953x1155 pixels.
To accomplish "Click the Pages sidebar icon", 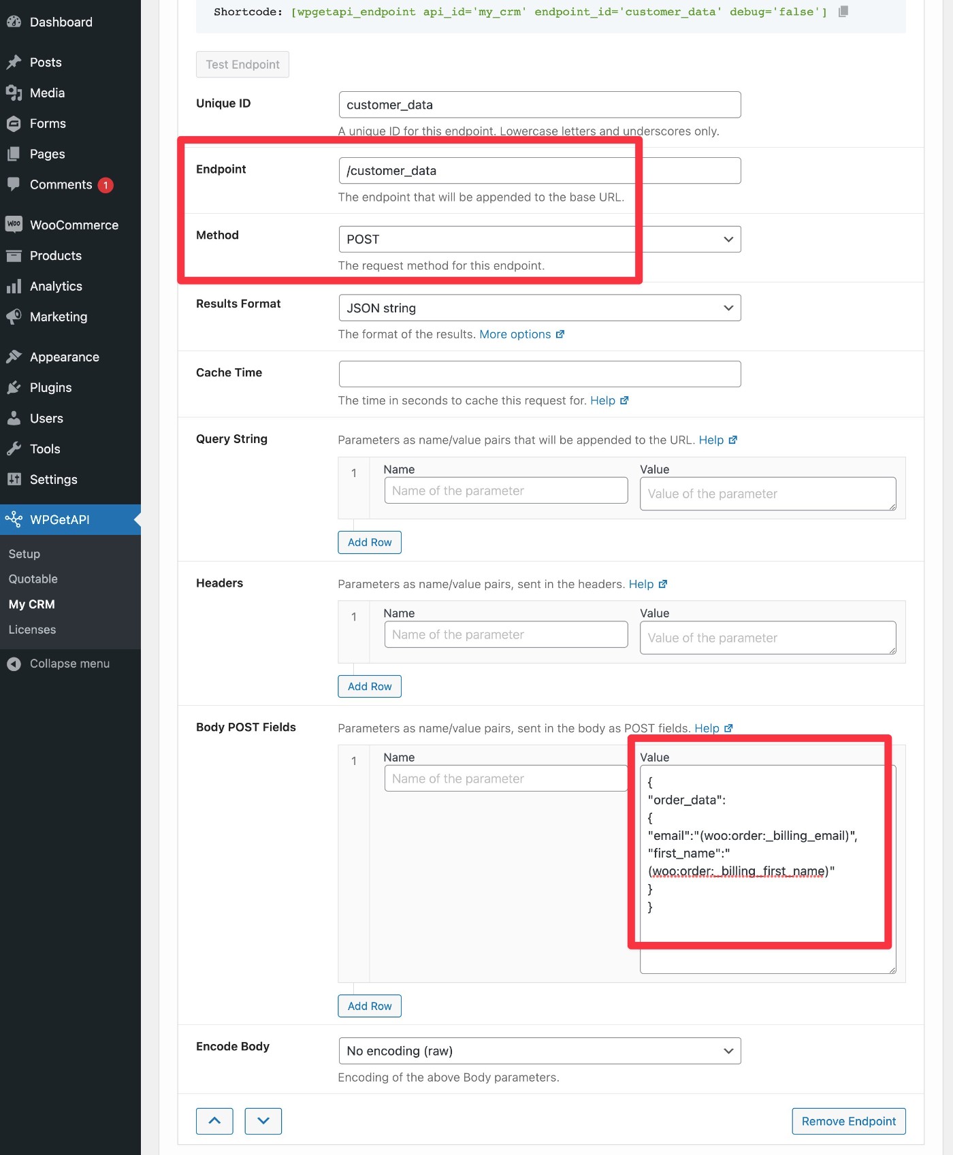I will pyautogui.click(x=14, y=154).
